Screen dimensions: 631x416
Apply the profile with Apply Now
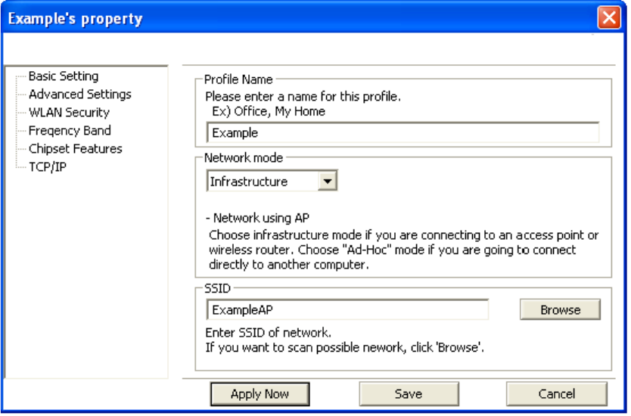coord(260,394)
